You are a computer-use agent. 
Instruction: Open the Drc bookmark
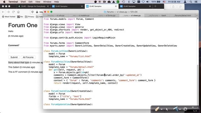(x=20, y=17)
